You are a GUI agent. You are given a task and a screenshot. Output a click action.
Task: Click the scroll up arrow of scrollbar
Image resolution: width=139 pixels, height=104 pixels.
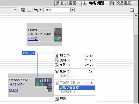[x=136, y=16]
